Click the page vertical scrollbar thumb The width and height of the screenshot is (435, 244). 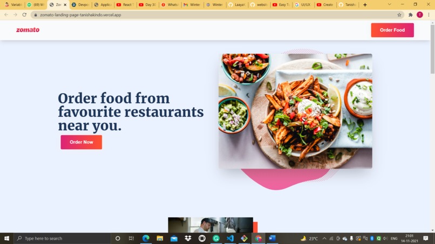(432, 49)
